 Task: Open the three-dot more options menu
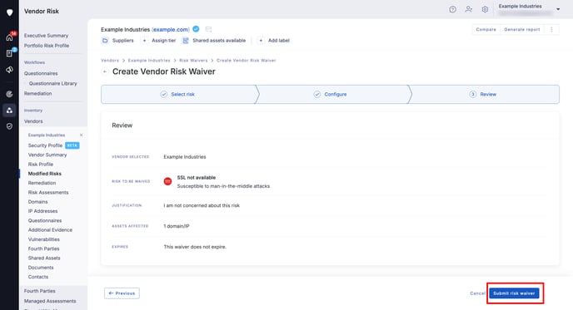[x=551, y=30]
